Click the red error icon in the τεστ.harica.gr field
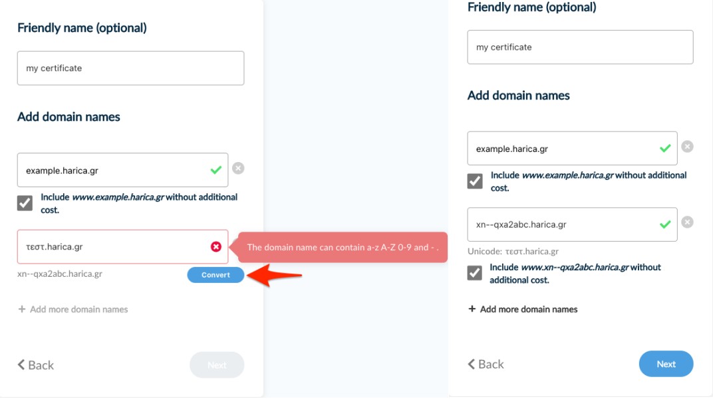 coord(214,246)
